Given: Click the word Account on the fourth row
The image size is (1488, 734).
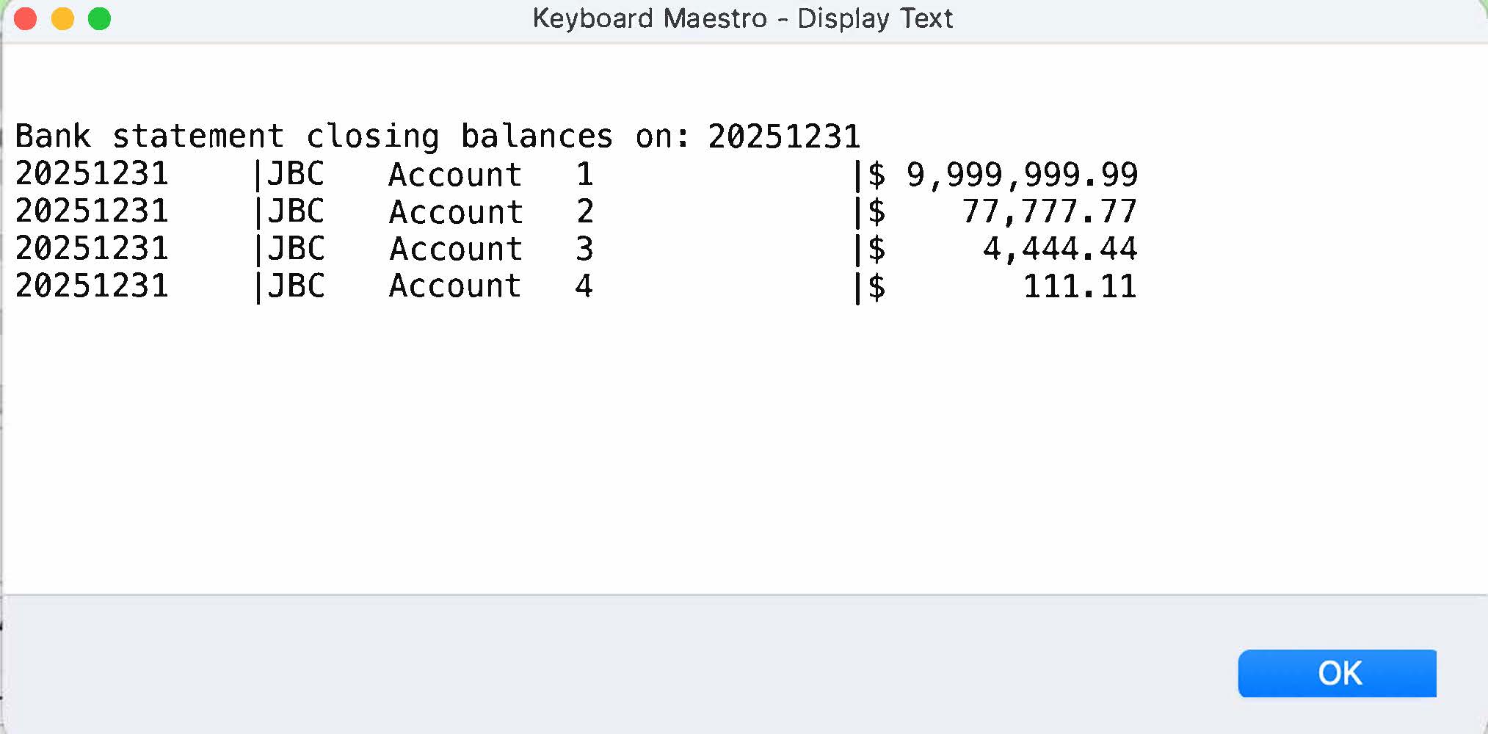Looking at the screenshot, I should [455, 286].
